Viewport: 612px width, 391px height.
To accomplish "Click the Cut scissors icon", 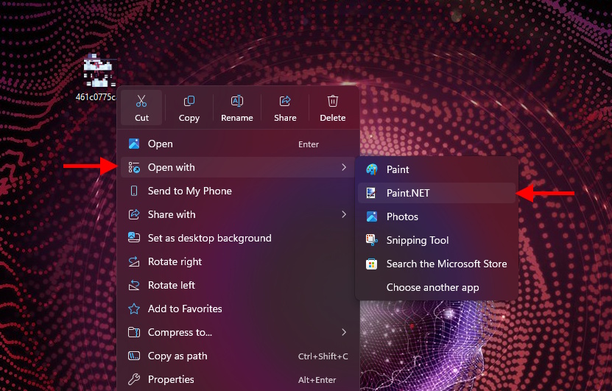I will [x=141, y=101].
